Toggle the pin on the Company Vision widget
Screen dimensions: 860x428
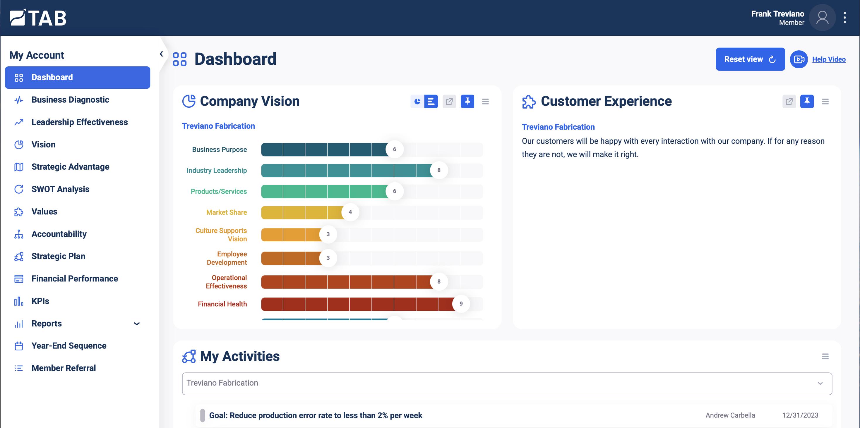pos(467,102)
